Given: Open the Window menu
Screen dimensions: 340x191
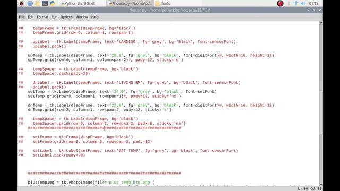Looking at the screenshot, I should [82, 17].
